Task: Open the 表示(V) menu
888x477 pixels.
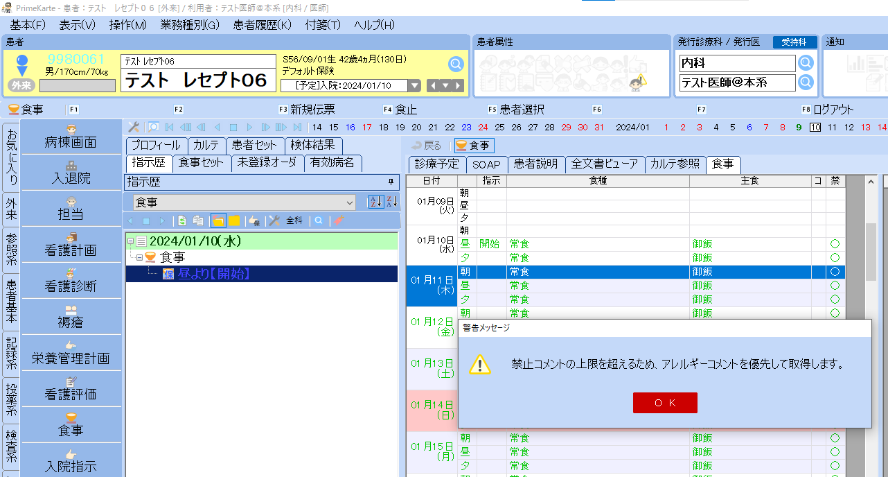Action: click(77, 25)
